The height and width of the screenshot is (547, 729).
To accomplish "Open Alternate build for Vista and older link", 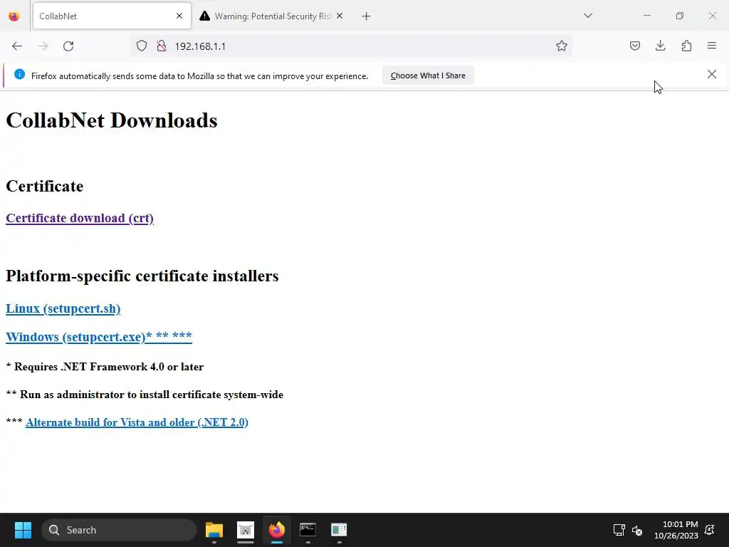I will pyautogui.click(x=137, y=422).
